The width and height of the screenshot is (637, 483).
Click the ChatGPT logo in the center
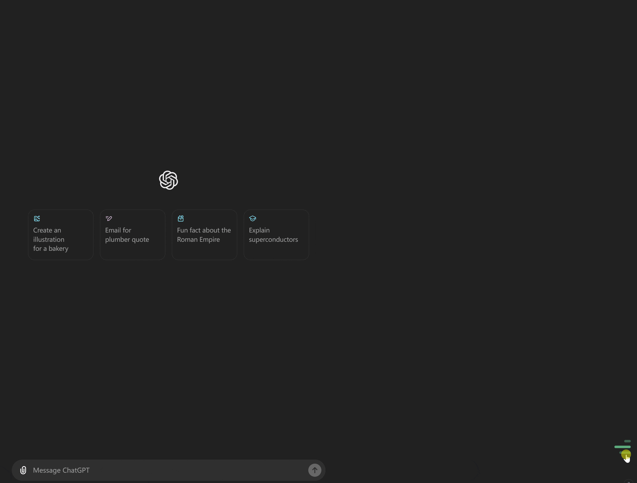click(x=169, y=180)
